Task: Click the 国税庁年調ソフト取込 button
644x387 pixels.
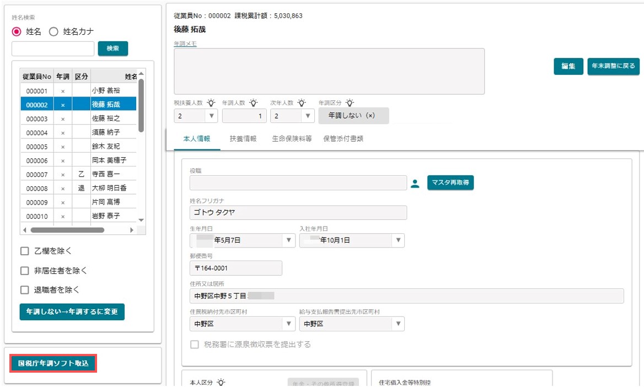Action: (x=53, y=364)
